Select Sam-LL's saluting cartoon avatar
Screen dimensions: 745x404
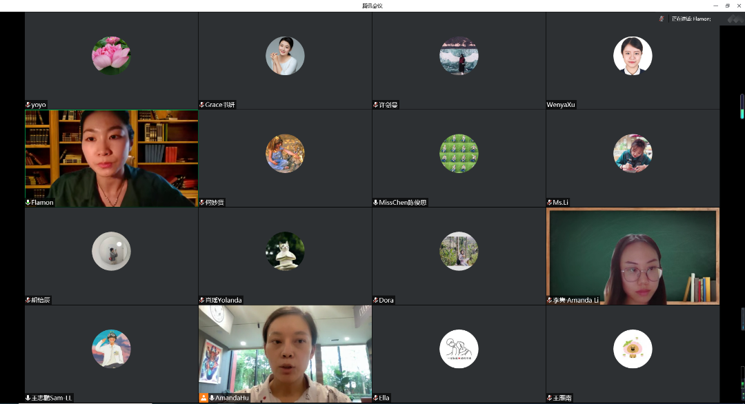(x=111, y=349)
